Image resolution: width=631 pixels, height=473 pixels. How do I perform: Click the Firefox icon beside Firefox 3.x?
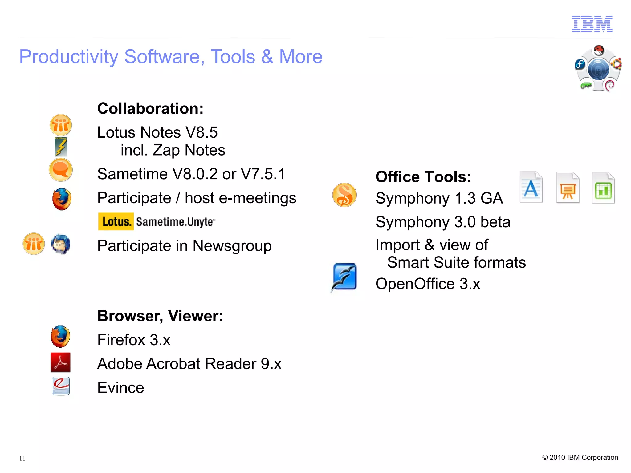tap(60, 336)
